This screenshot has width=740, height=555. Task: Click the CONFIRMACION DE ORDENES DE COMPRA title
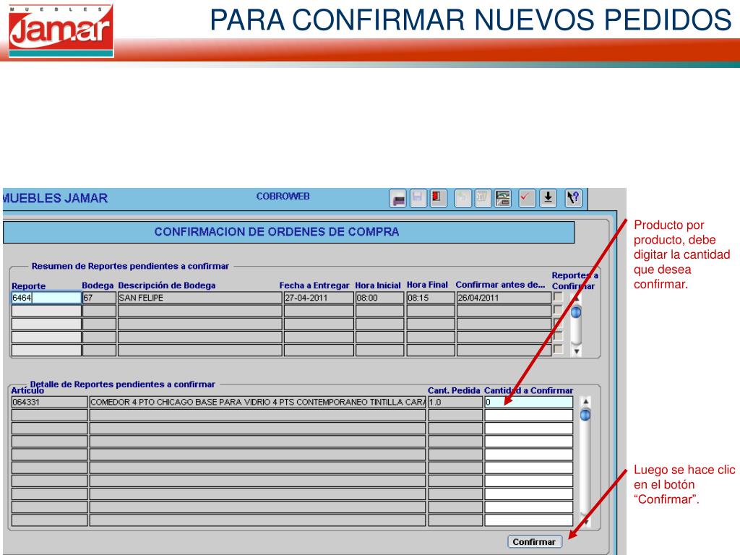[x=277, y=232]
